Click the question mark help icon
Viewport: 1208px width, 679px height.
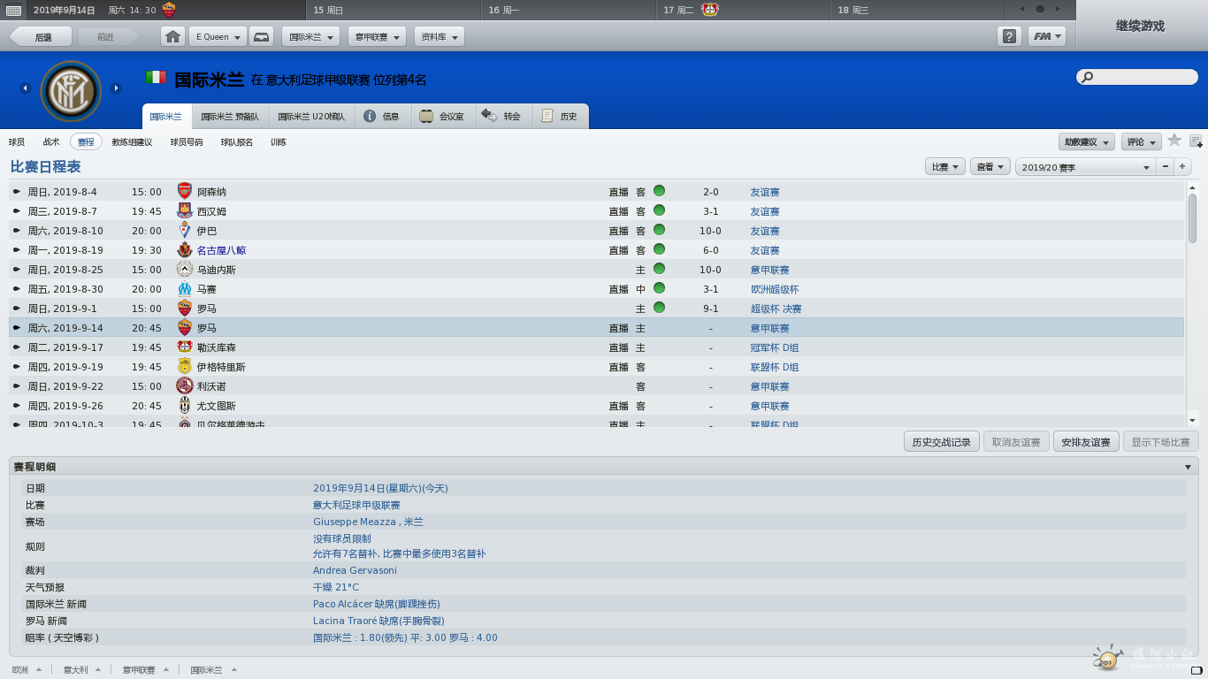1009,37
